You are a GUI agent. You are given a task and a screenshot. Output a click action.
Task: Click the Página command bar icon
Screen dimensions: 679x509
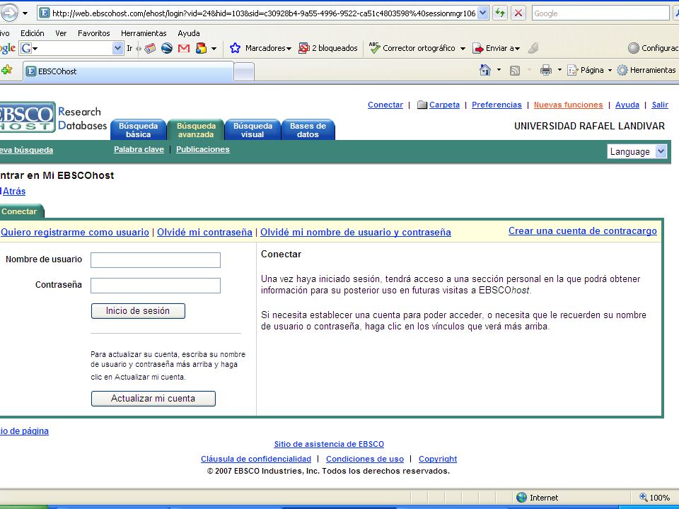[572, 70]
